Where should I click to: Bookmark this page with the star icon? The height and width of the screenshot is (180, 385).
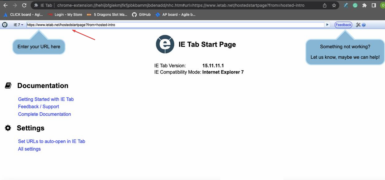[x=334, y=5]
